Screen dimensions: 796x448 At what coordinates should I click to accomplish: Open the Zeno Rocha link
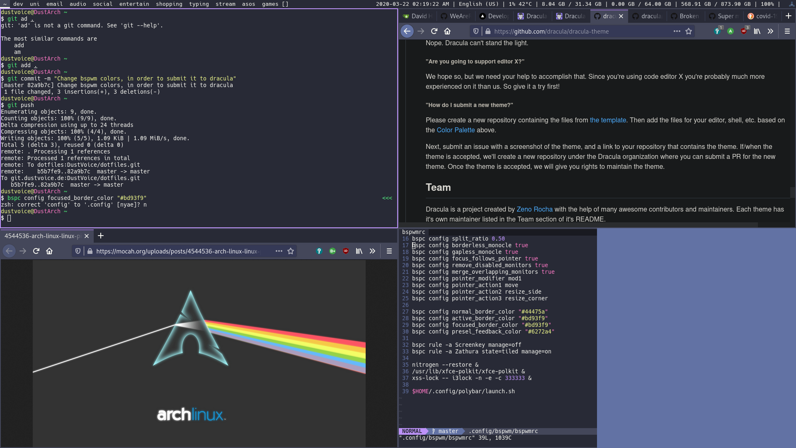point(534,209)
